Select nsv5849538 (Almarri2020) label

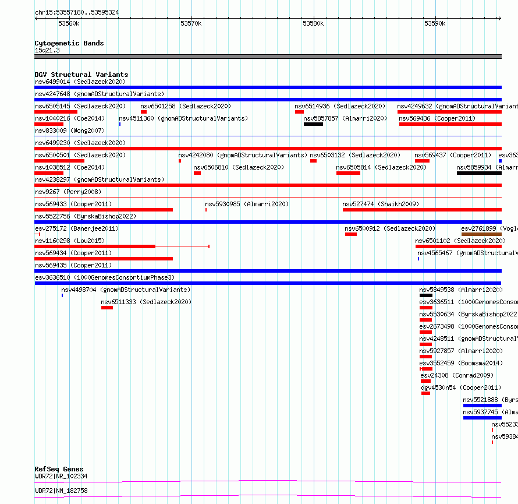point(461,290)
